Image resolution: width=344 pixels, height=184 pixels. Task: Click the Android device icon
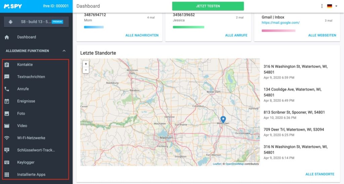(10, 22)
